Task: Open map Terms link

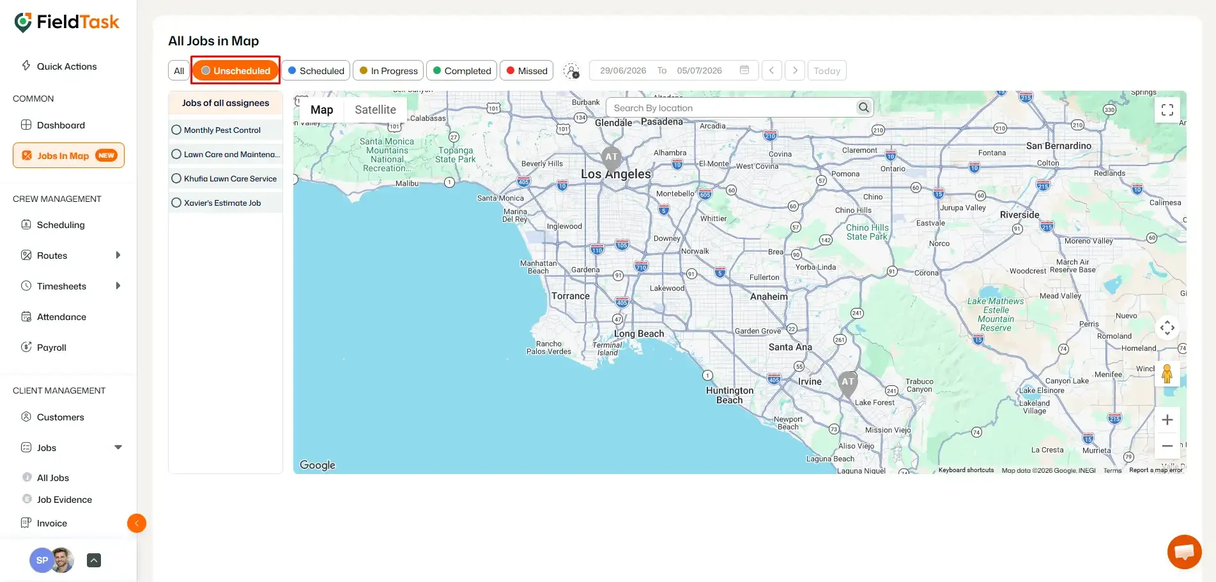Action: (x=1112, y=470)
